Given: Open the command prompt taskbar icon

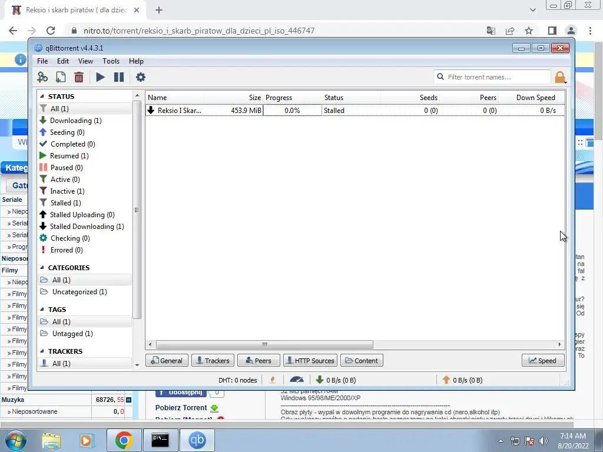Looking at the screenshot, I should coord(160,440).
